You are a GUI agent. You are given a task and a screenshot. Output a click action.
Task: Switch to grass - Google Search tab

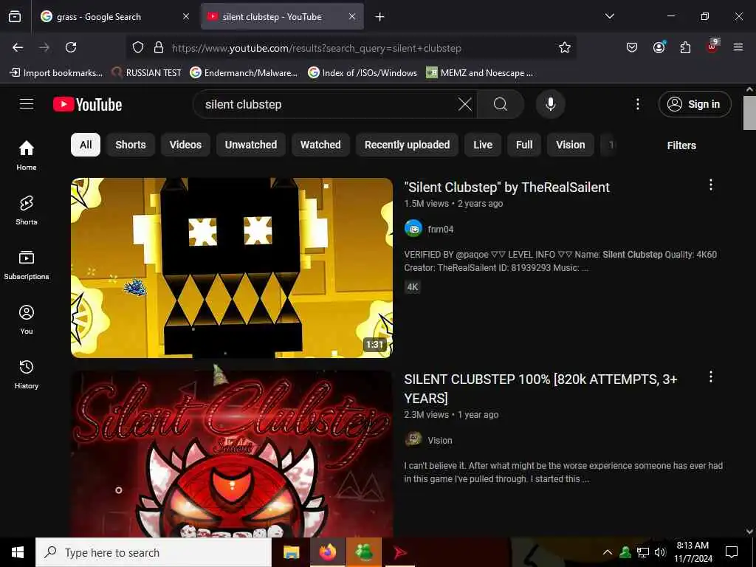(109, 17)
